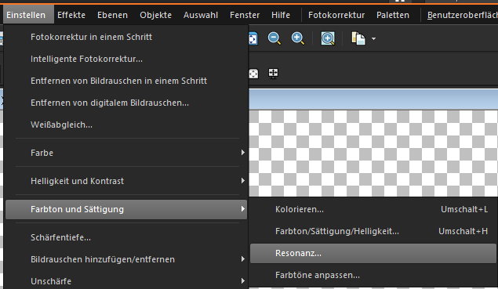The image size is (498, 289).
Task: Click the four-arrow monitor icon
Action: point(273,74)
